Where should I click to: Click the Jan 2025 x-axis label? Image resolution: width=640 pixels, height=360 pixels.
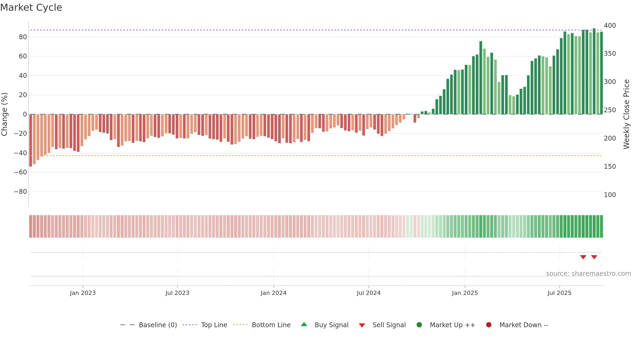tap(465, 293)
